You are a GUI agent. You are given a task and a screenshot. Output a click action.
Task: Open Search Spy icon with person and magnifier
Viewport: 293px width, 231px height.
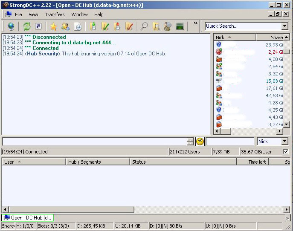(168, 26)
